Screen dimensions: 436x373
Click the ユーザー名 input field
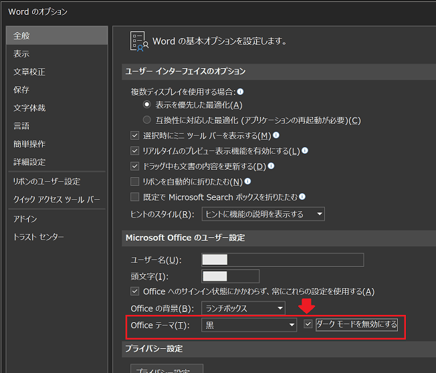[x=282, y=260]
